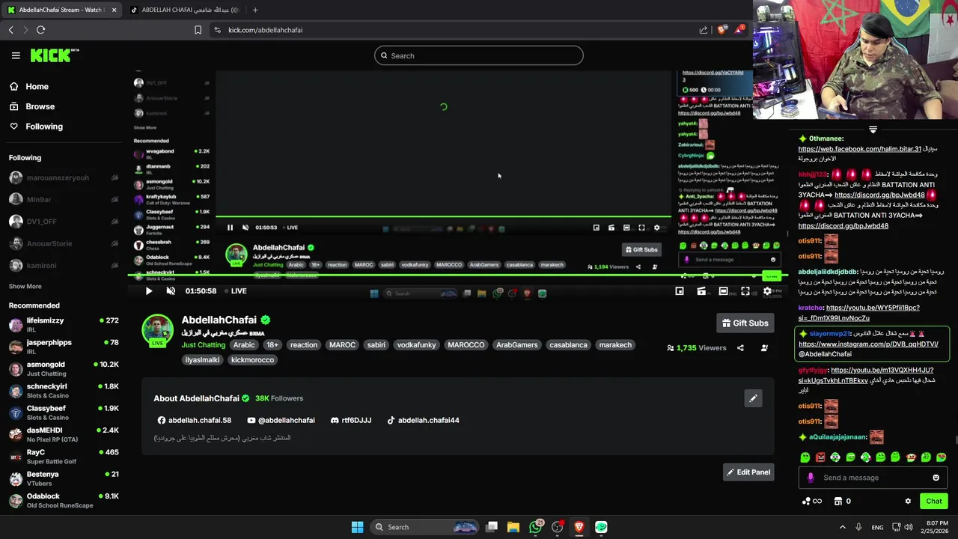Open YouTube link @abdellahchafai
The width and height of the screenshot is (958, 539).
281,421
